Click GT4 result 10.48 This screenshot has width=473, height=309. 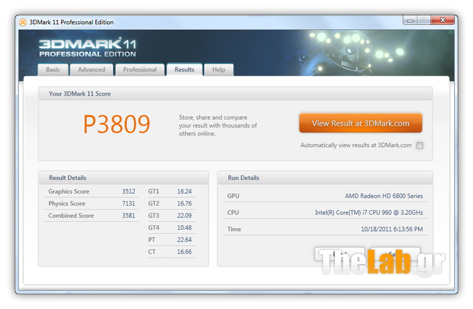[x=184, y=227]
